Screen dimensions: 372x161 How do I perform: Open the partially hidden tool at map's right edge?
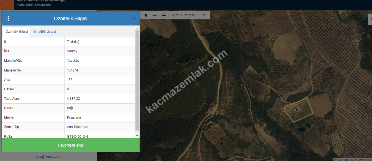click(x=370, y=19)
